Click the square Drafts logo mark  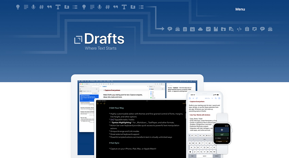(78, 40)
